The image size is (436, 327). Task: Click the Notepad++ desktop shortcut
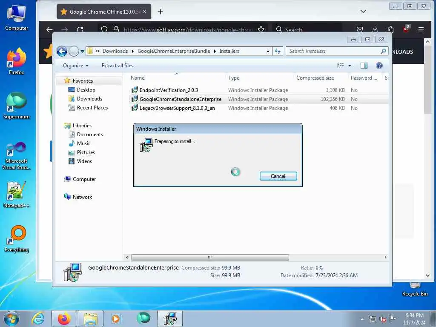click(17, 195)
